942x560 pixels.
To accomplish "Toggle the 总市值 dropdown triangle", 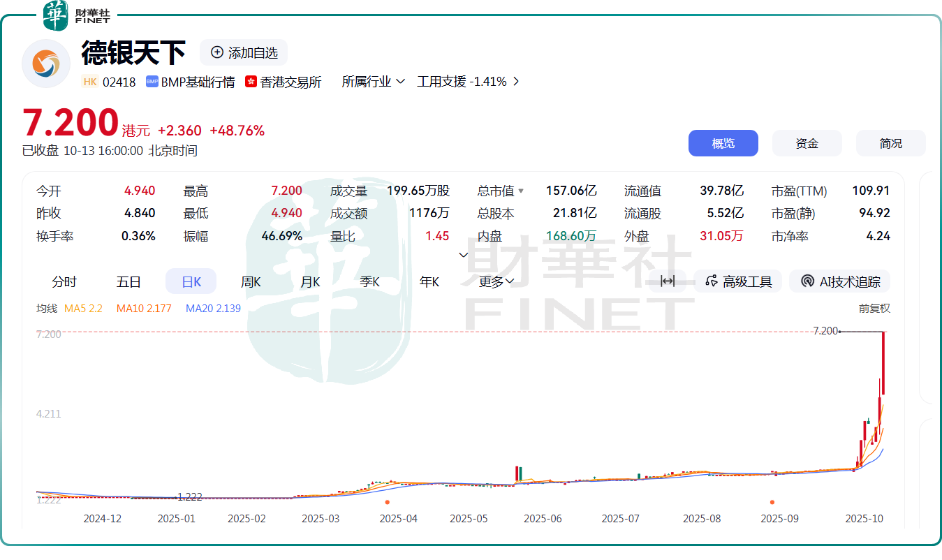I will [520, 191].
